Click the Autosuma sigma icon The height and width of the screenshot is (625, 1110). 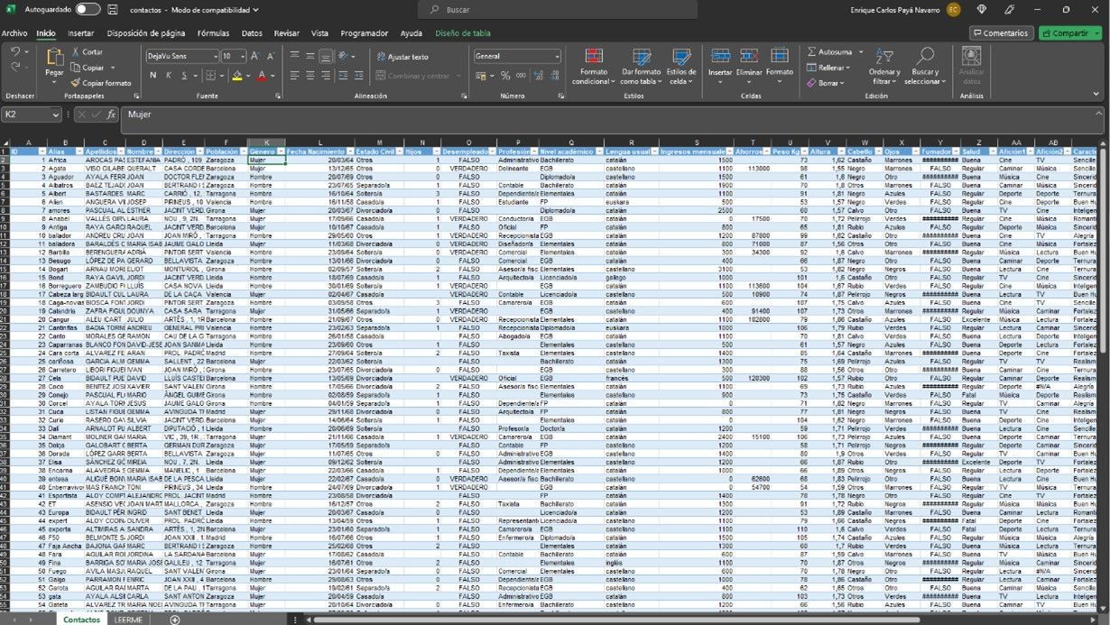pyautogui.click(x=812, y=52)
